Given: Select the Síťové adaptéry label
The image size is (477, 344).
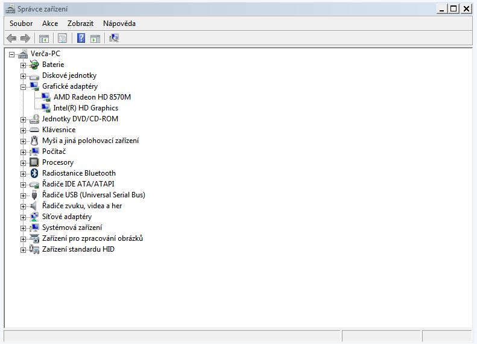Looking at the screenshot, I should (67, 217).
